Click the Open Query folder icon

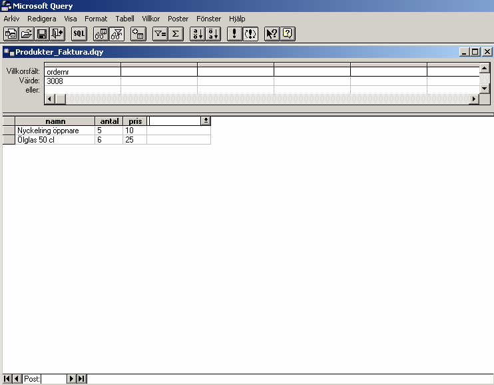tap(27, 34)
